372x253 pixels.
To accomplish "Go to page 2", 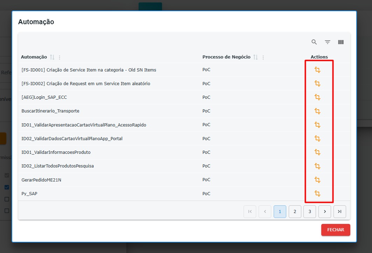I will click(x=295, y=211).
